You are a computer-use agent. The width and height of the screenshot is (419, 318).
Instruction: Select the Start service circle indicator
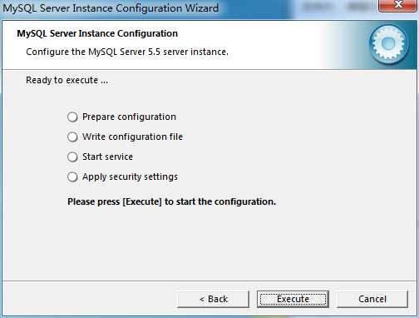[x=72, y=157]
